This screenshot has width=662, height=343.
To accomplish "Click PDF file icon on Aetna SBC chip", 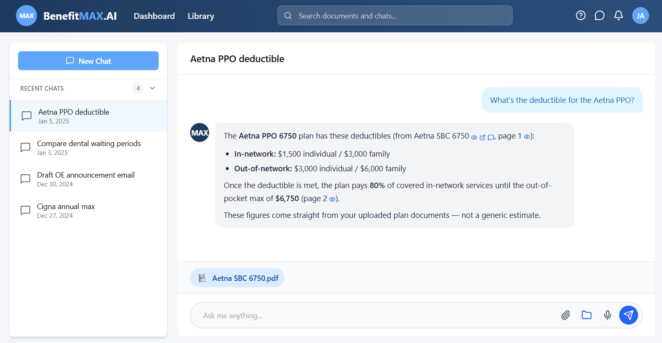I will coord(202,278).
